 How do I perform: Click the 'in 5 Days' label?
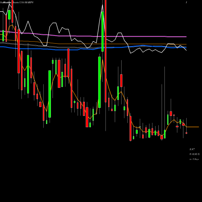[x=194, y=159]
